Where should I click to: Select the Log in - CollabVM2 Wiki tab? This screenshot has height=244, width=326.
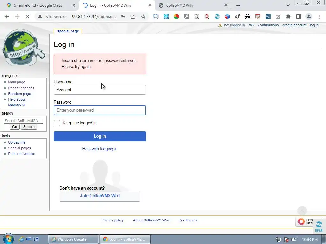pyautogui.click(x=110, y=5)
